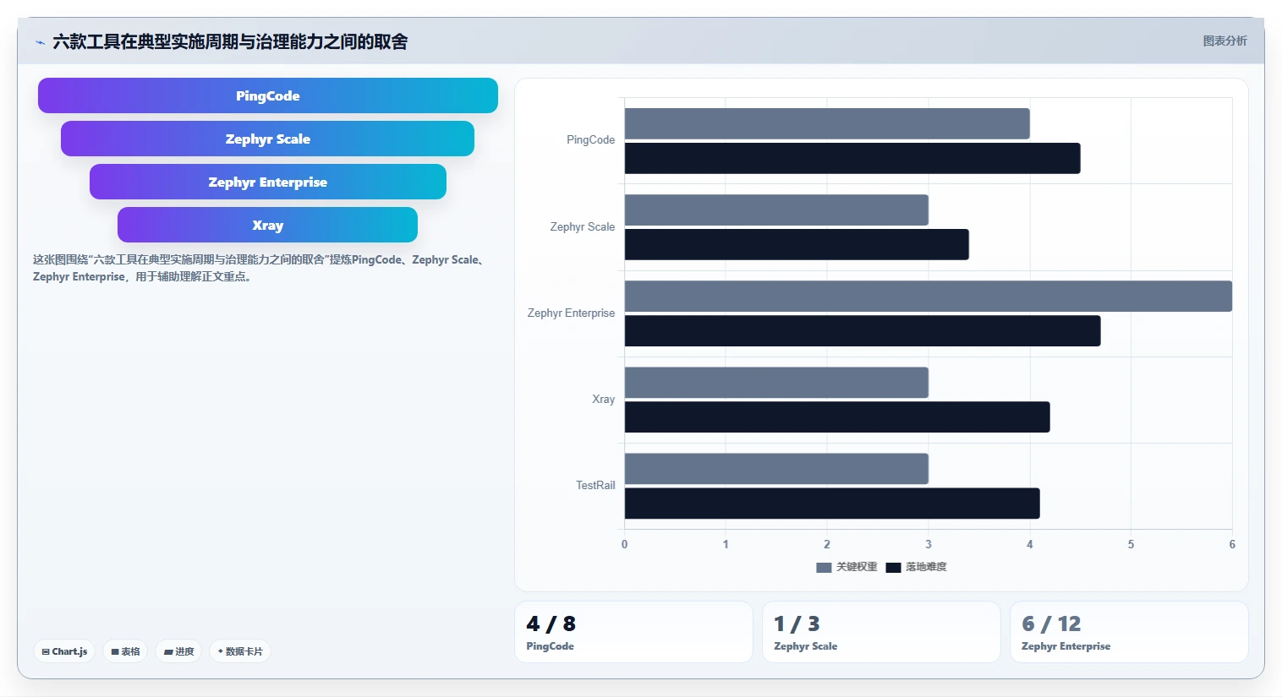Click the TestRail y-axis label
This screenshot has width=1282, height=697.
(595, 485)
